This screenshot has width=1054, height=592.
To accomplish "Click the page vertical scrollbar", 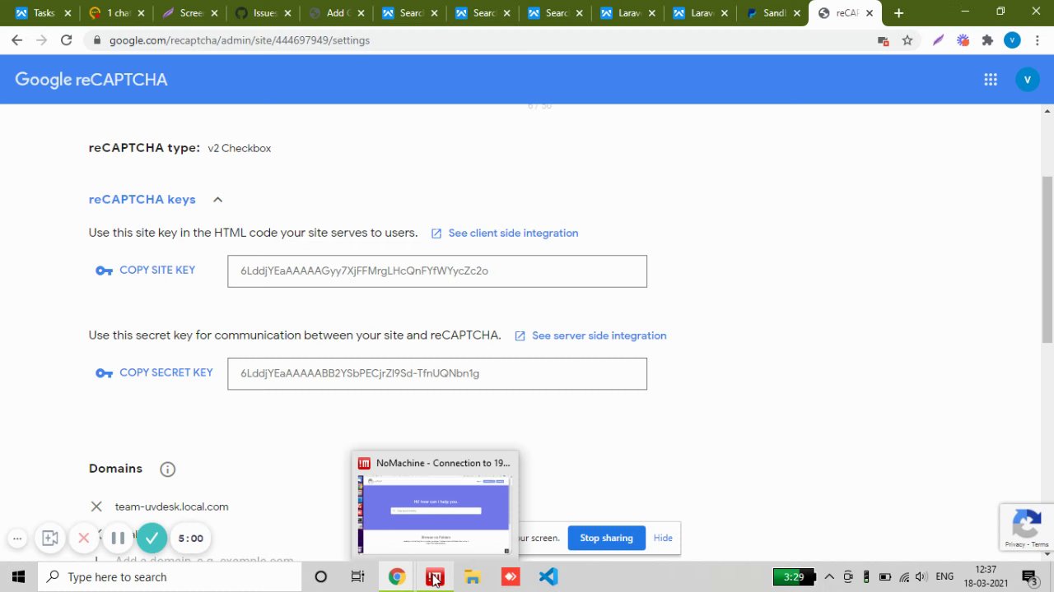I will (1047, 260).
